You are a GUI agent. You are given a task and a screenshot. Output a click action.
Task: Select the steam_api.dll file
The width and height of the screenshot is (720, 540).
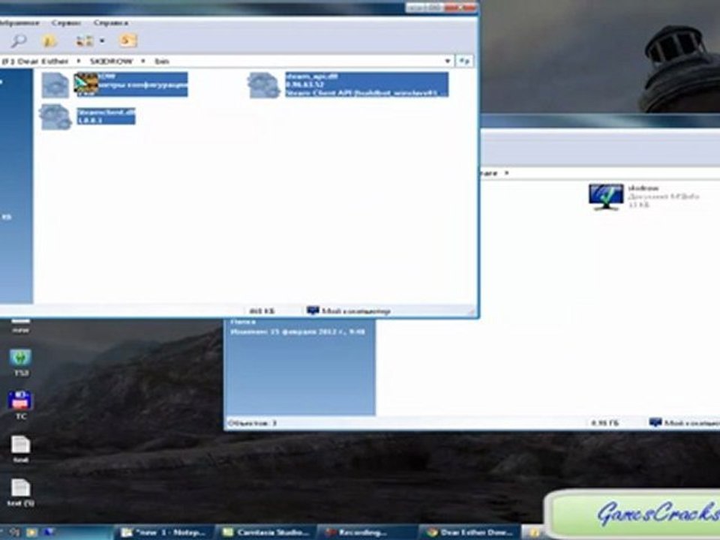tap(348, 85)
